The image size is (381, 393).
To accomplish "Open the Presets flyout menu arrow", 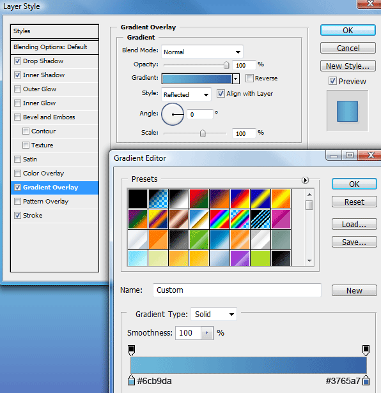I will (305, 180).
